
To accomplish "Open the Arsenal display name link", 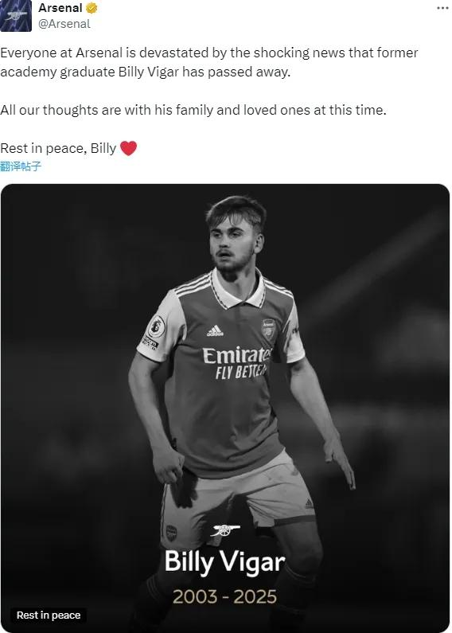I will 60,8.
